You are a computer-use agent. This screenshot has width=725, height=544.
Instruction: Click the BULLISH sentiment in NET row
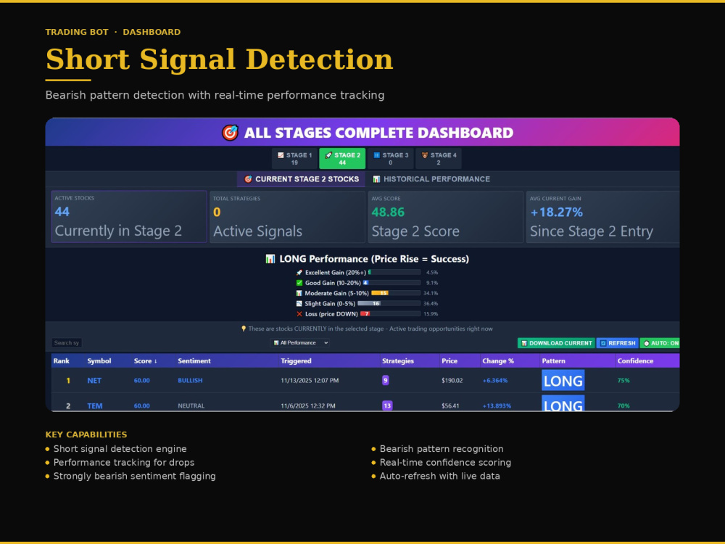[x=190, y=380]
